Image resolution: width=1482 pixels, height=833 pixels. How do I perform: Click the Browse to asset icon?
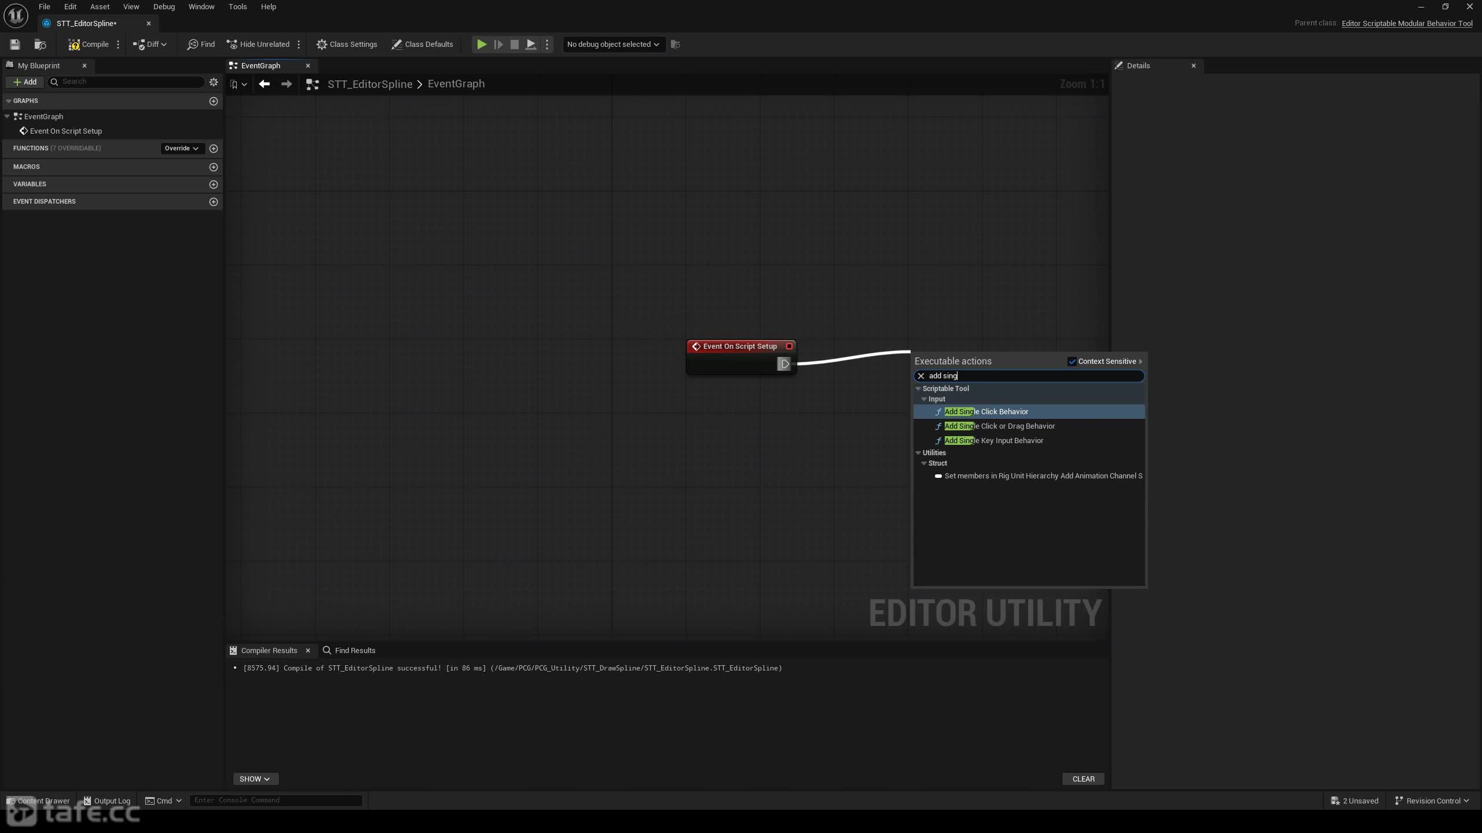pyautogui.click(x=40, y=45)
